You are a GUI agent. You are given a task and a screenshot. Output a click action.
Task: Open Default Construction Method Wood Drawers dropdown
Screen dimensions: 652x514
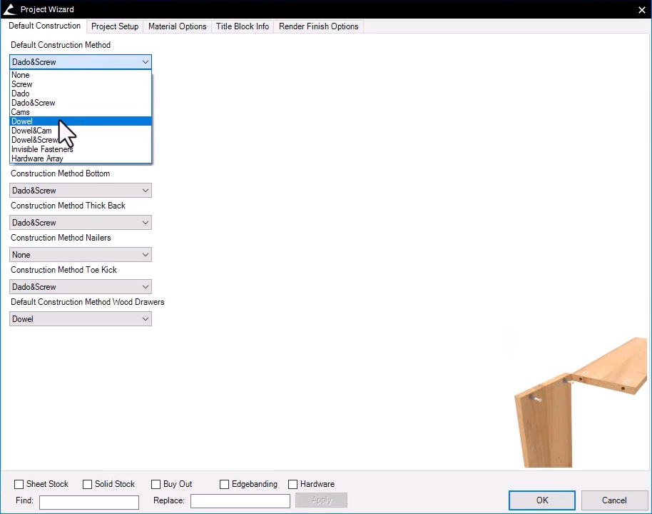pos(81,319)
